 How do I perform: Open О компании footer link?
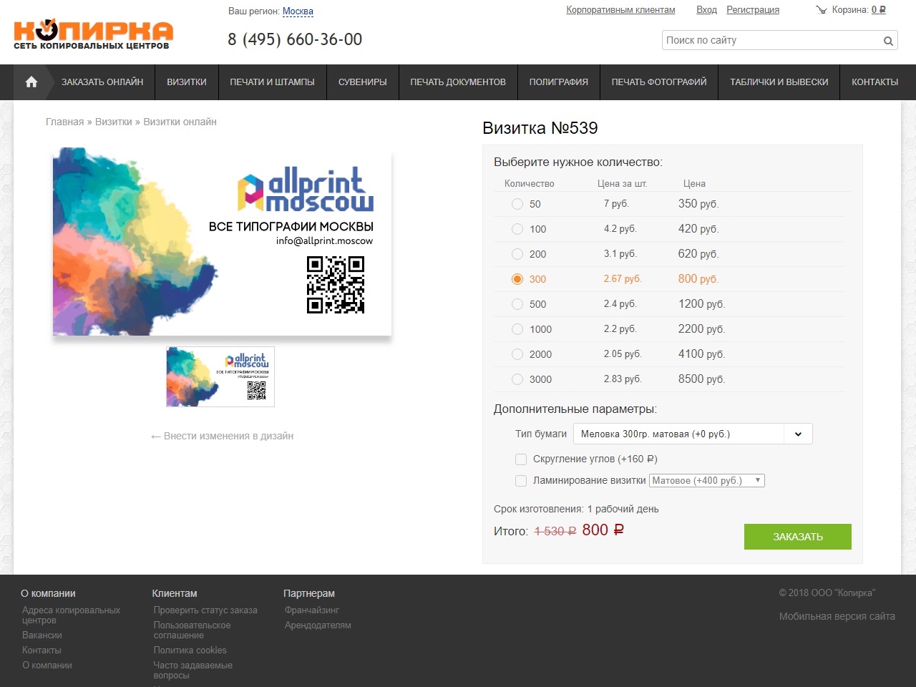47,666
